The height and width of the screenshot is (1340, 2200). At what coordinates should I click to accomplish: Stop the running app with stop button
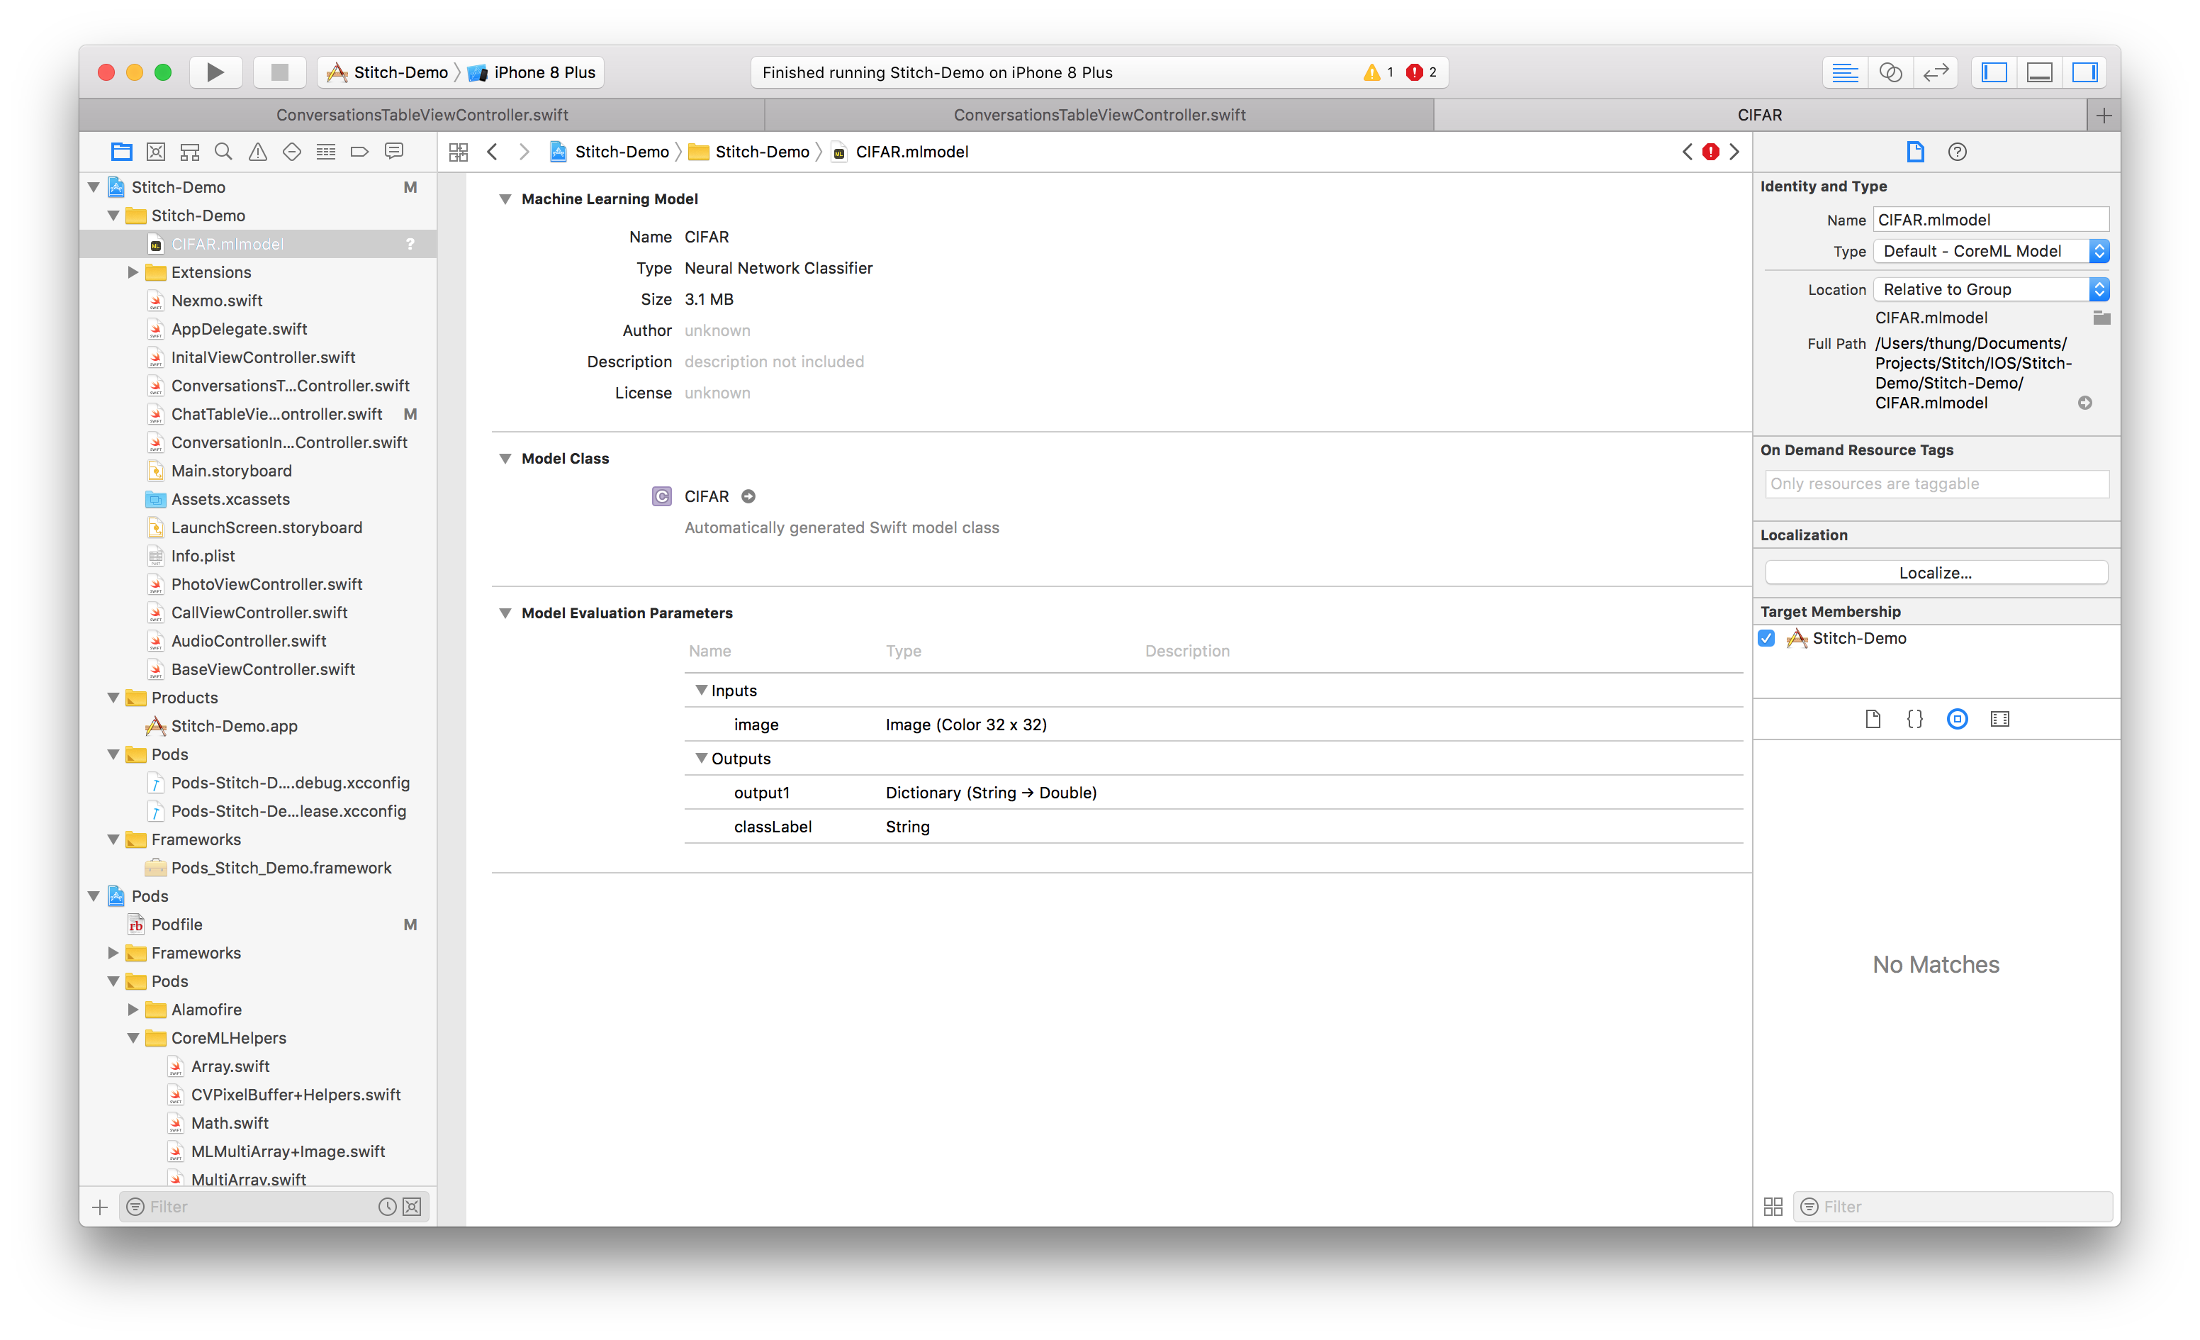click(279, 72)
